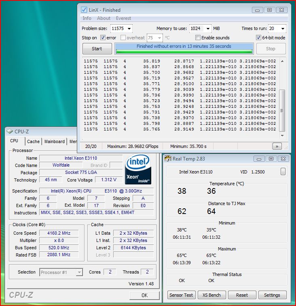Click Sensor Test in Real Temp
The image size is (296, 306).
[181, 295]
